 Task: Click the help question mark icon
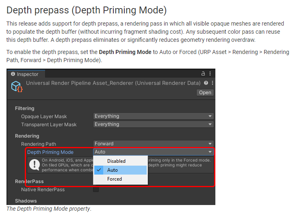click(x=206, y=83)
